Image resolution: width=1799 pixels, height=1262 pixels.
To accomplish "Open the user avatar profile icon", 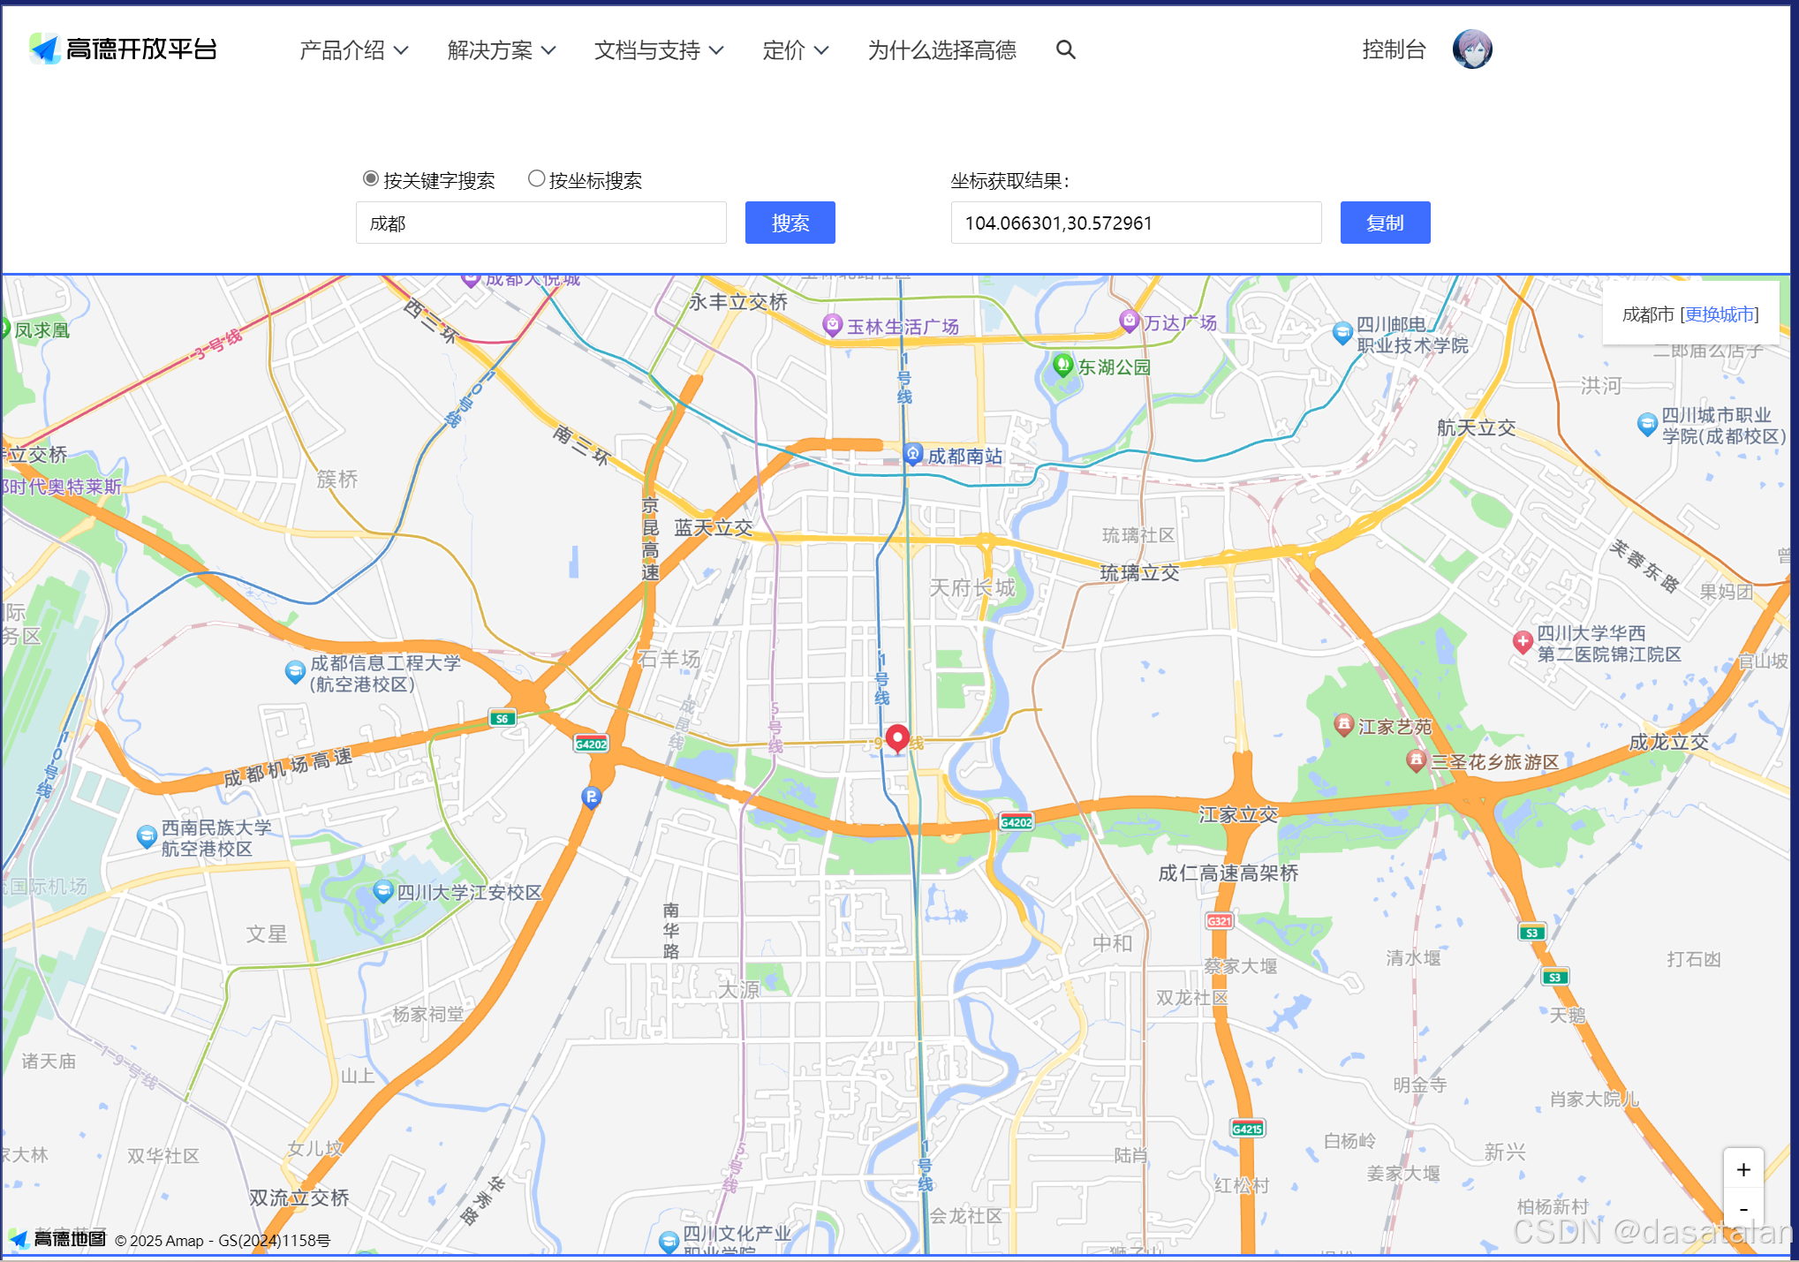I will [x=1472, y=49].
